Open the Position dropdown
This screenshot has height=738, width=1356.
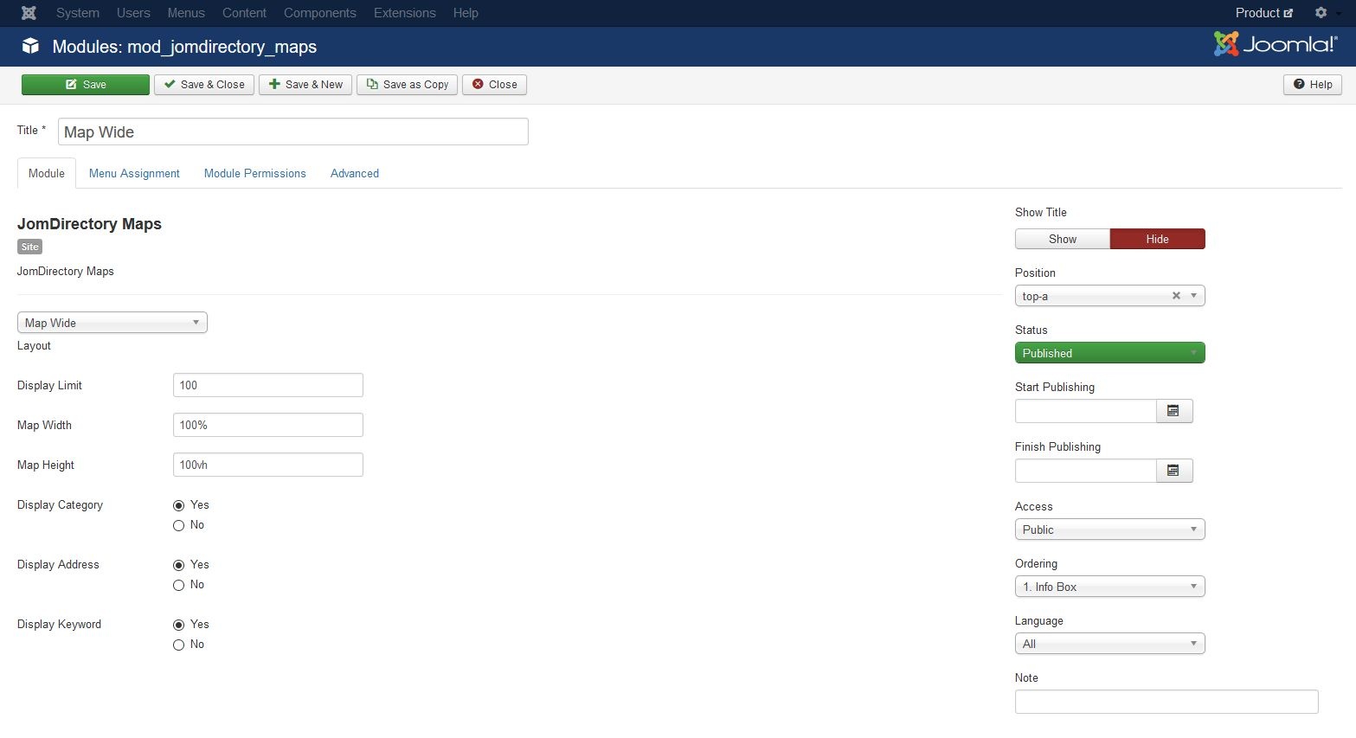(1109, 296)
